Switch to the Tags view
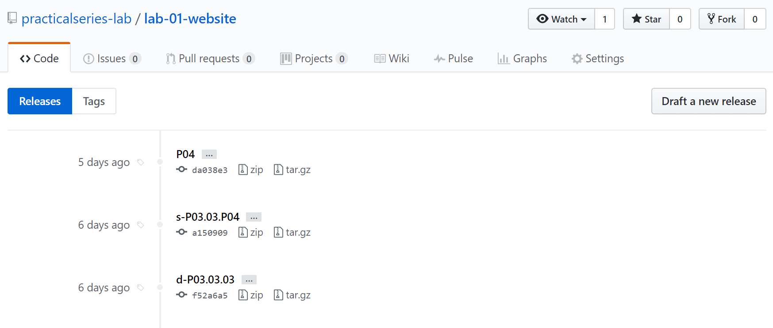 (94, 101)
